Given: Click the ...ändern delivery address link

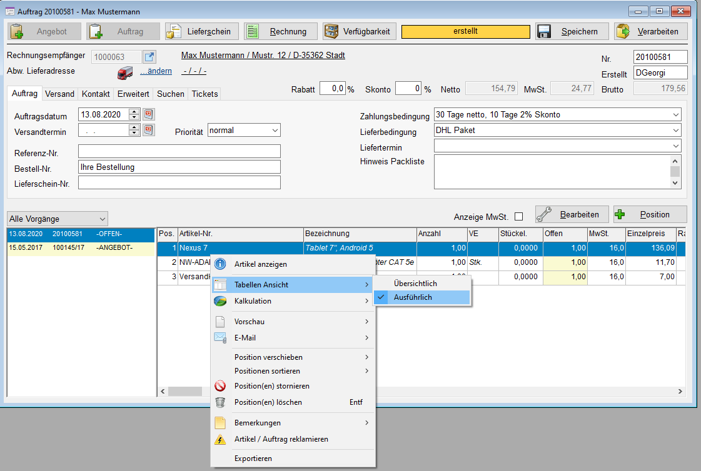Looking at the screenshot, I should (156, 71).
